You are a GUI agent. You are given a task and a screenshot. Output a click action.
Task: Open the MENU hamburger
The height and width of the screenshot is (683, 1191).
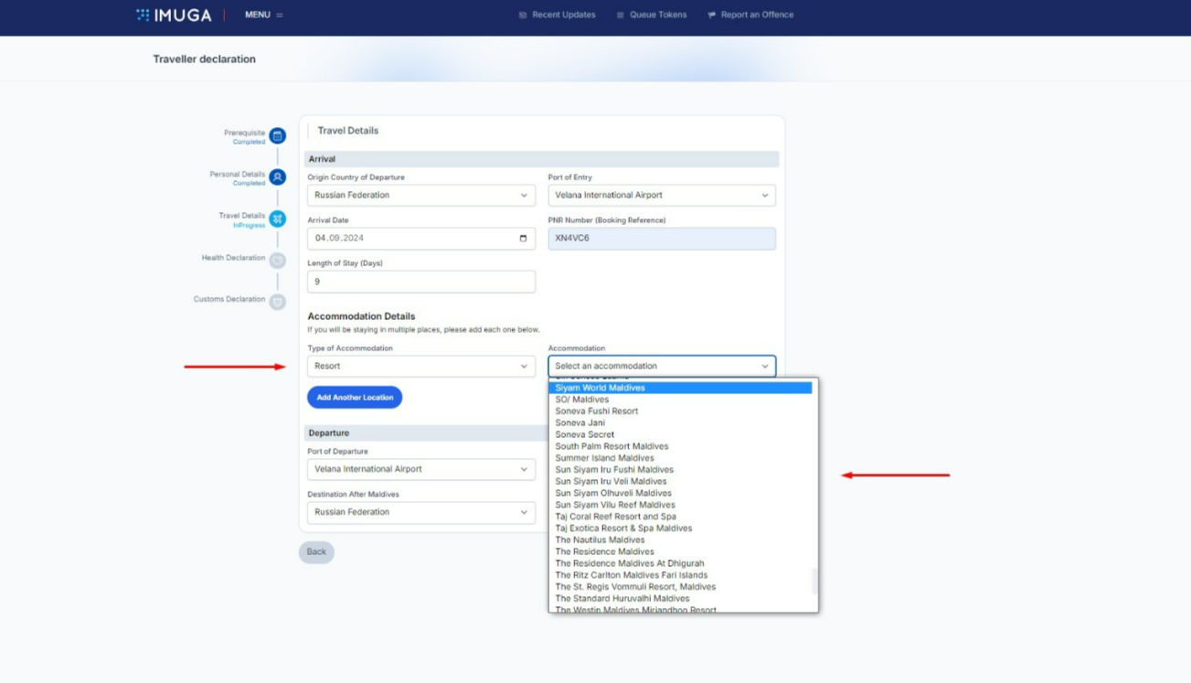(x=264, y=15)
